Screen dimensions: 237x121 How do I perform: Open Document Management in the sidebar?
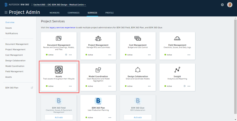point(17,44)
